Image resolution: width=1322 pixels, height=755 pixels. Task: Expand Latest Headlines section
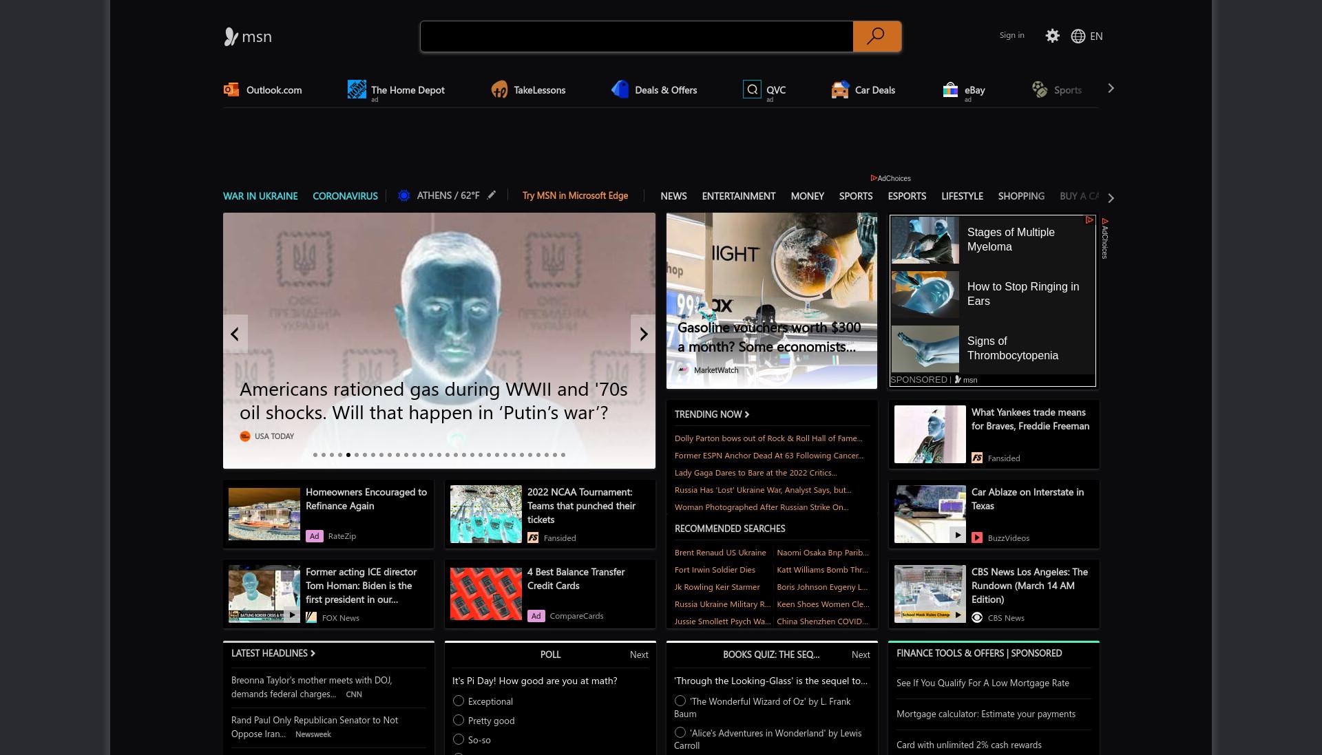[x=273, y=653]
